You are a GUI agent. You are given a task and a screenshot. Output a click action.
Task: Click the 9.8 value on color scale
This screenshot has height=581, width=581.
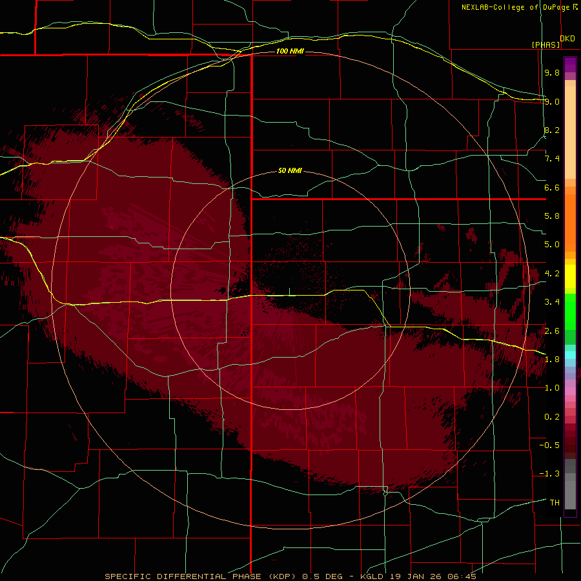[x=552, y=72]
